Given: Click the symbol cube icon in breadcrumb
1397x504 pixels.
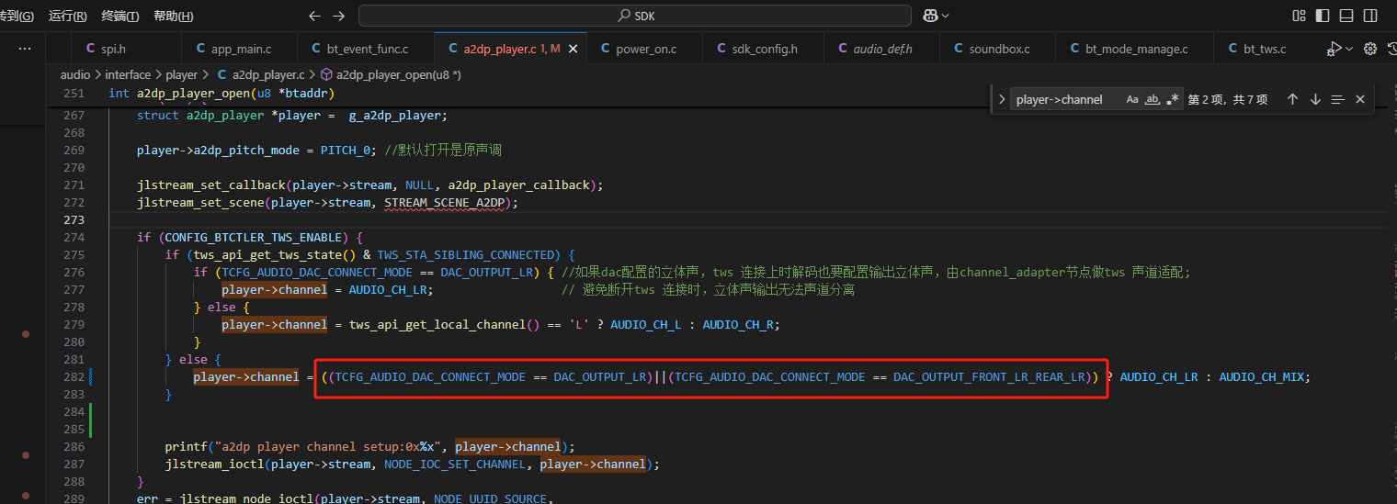Looking at the screenshot, I should [x=326, y=75].
